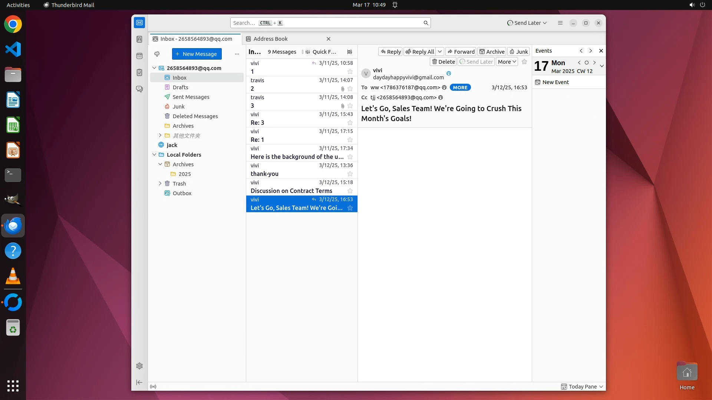
Task: Open the Reply All dropdown arrow
Action: tap(439, 51)
